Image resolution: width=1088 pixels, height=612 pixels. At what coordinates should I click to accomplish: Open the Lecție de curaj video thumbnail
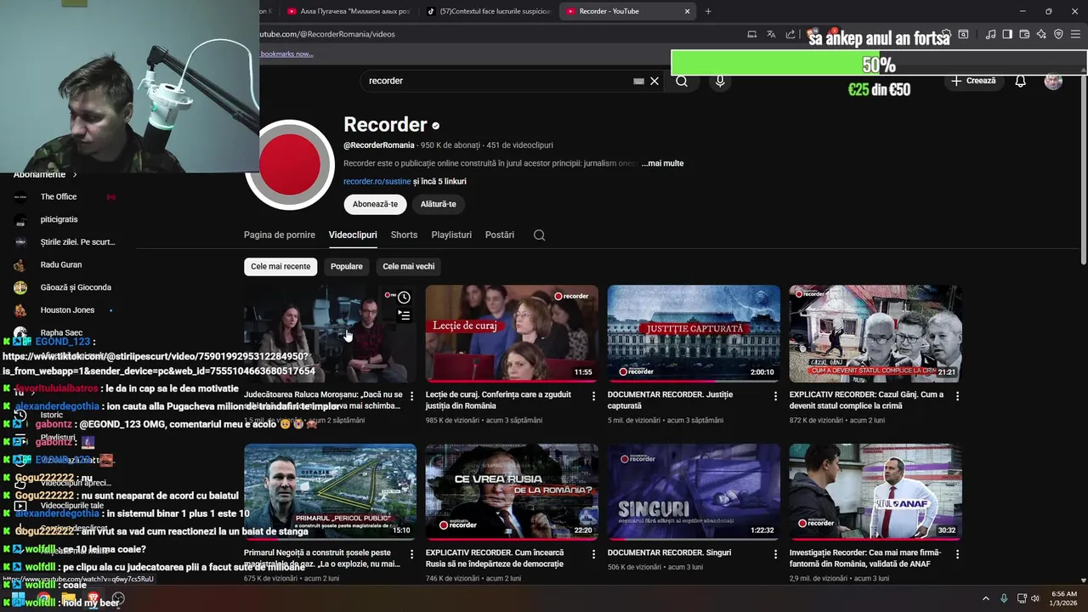tap(512, 333)
